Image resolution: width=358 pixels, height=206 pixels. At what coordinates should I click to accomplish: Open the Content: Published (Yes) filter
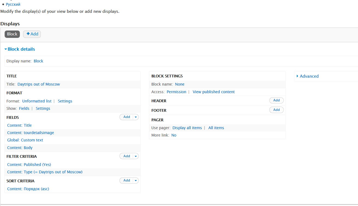click(29, 165)
